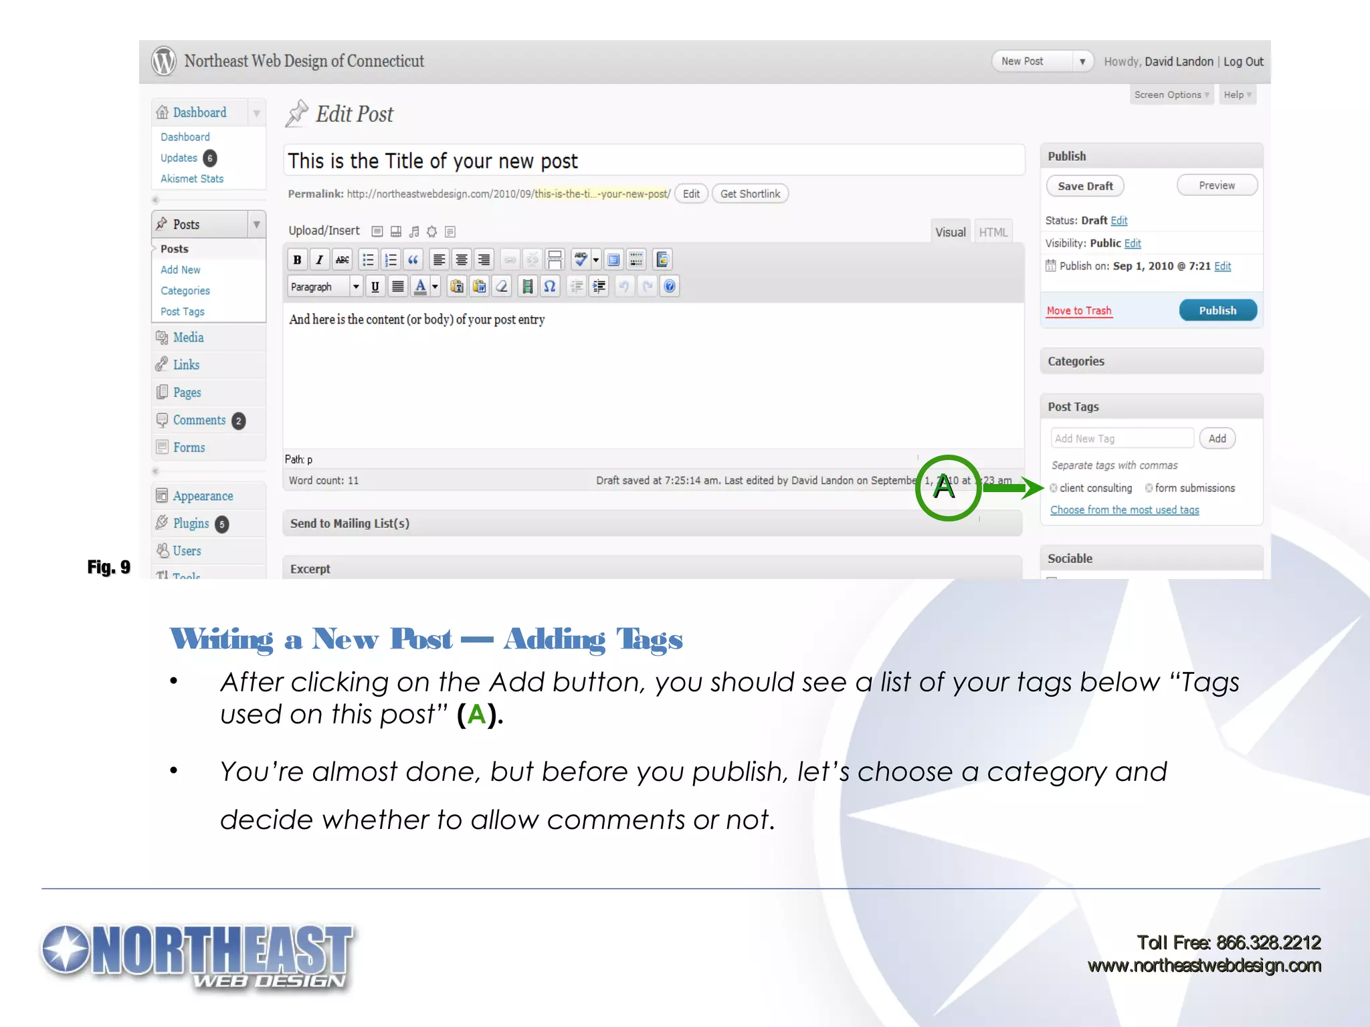Insert an unordered bullet list
The width and height of the screenshot is (1370, 1027).
tap(368, 260)
